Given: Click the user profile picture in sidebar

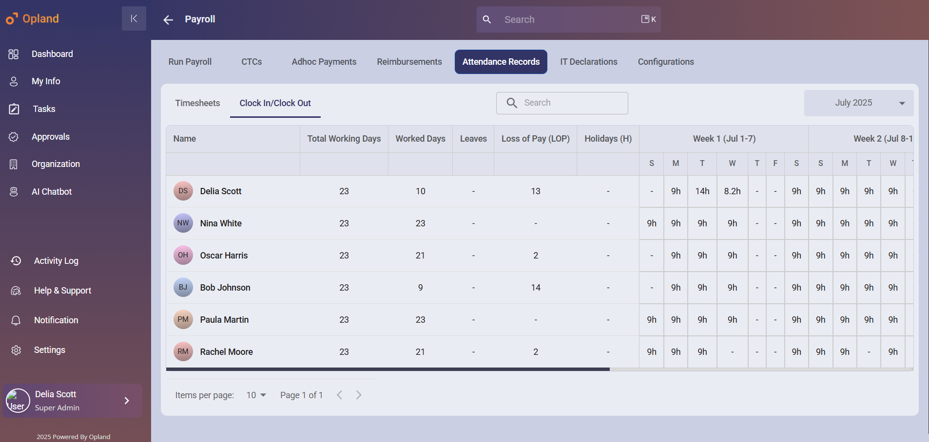Looking at the screenshot, I should [18, 401].
